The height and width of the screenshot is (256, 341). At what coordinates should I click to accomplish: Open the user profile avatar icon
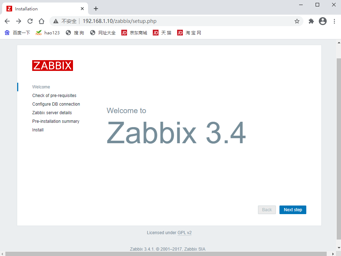point(323,21)
